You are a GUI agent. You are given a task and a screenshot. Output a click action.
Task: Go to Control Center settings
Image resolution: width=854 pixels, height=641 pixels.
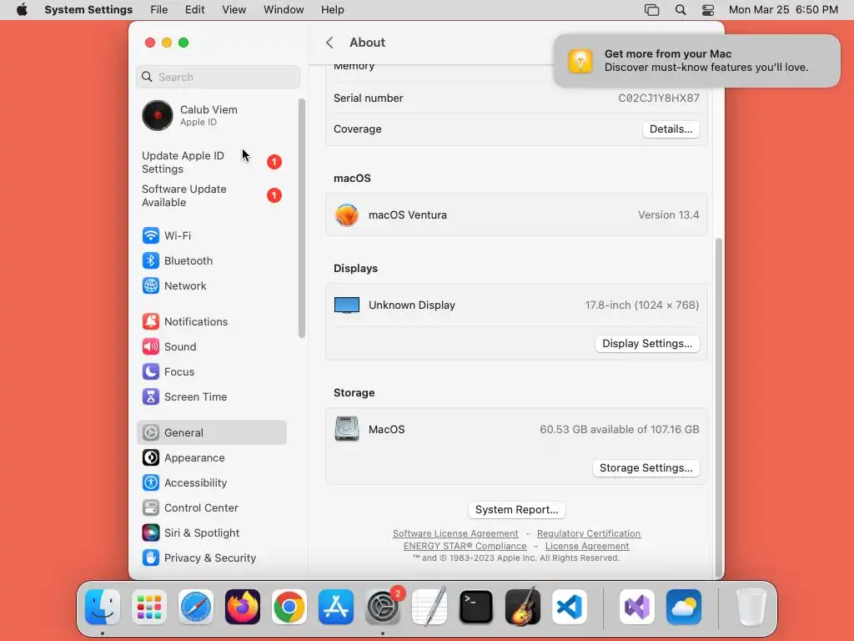point(211,508)
